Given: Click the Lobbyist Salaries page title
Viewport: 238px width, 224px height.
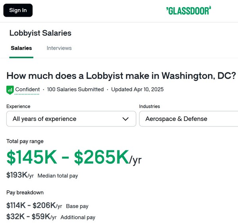Looking at the screenshot, I should pos(40,33).
